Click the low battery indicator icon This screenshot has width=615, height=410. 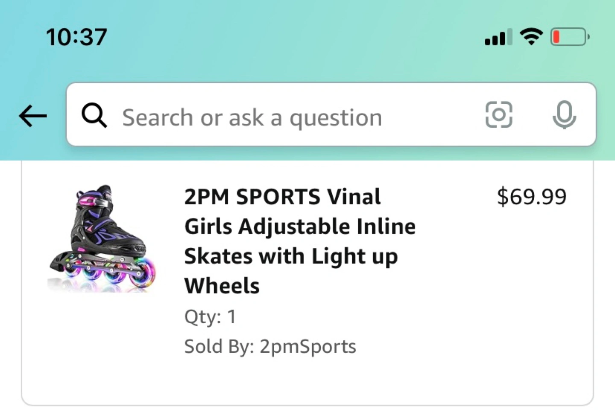point(570,37)
